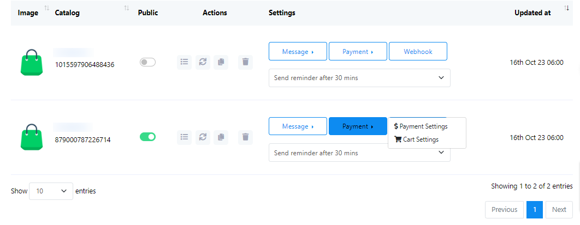Open reminder dropdown for catalog 1015597906488436
Viewport: 580px width, 225px height.
(359, 78)
